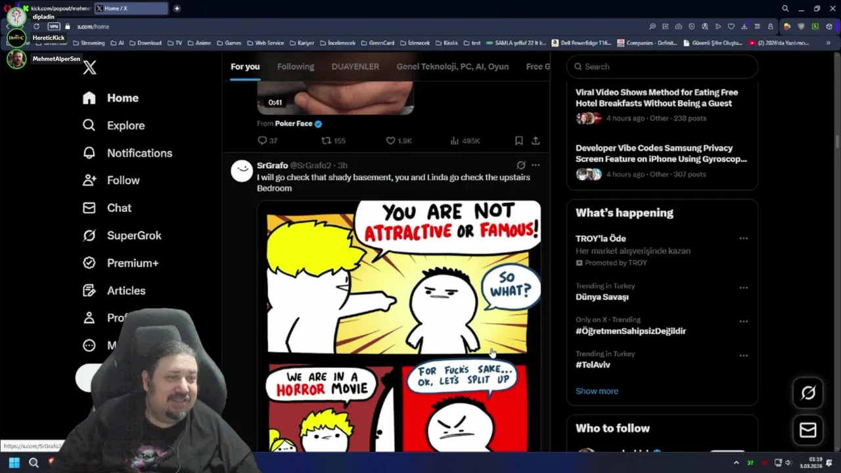Open the SrGrafo comic image
This screenshot has height=473, width=841.
coord(399,326)
